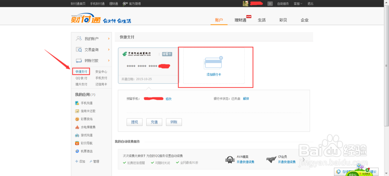
Task: Open the 彩贝导航 app icon
Action: pos(77,143)
